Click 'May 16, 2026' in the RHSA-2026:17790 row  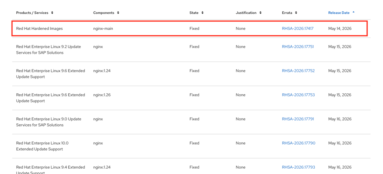(340, 143)
